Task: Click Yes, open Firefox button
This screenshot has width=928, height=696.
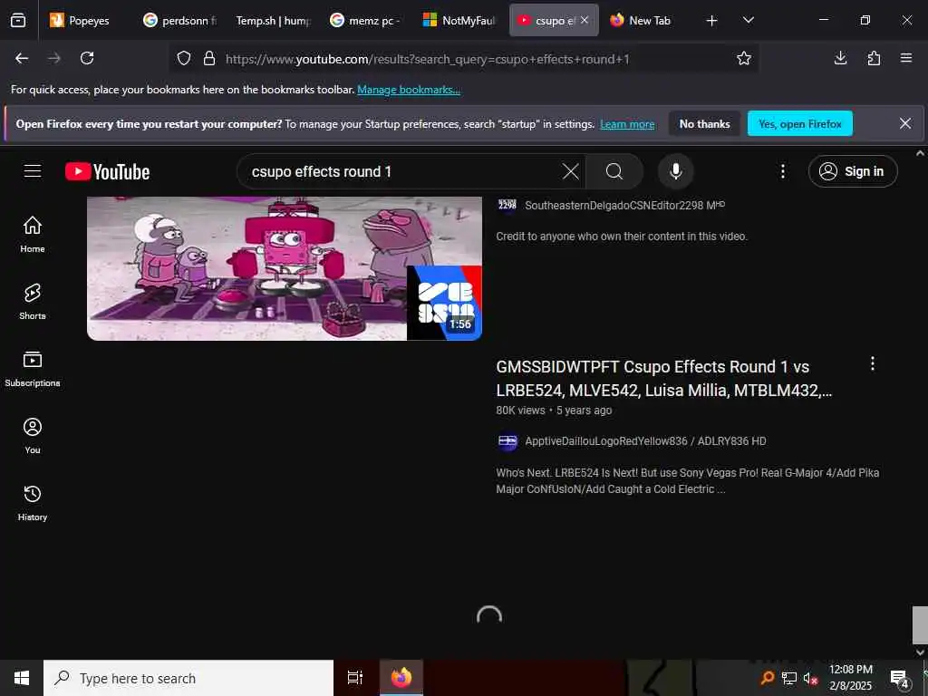Action: (x=799, y=123)
